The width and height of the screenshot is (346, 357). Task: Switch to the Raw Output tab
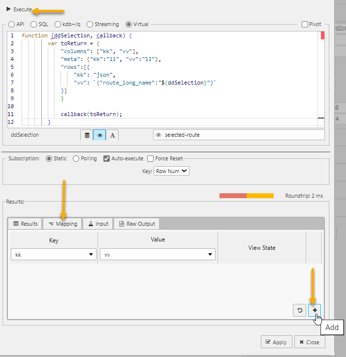(x=137, y=224)
